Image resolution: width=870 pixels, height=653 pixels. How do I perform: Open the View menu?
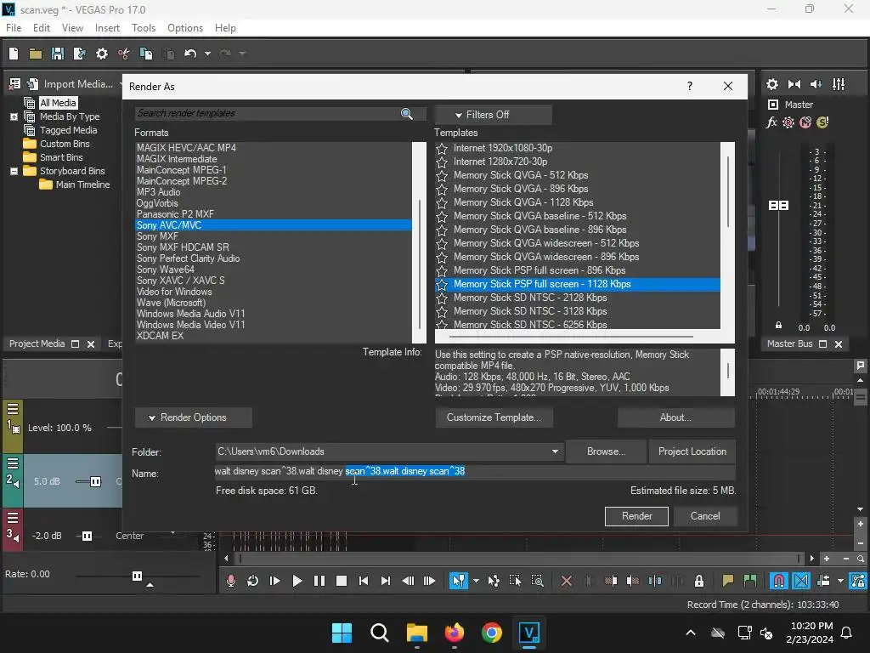coord(73,28)
